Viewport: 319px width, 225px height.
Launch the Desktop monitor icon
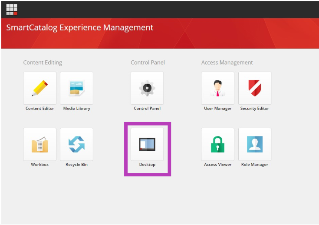pyautogui.click(x=147, y=144)
